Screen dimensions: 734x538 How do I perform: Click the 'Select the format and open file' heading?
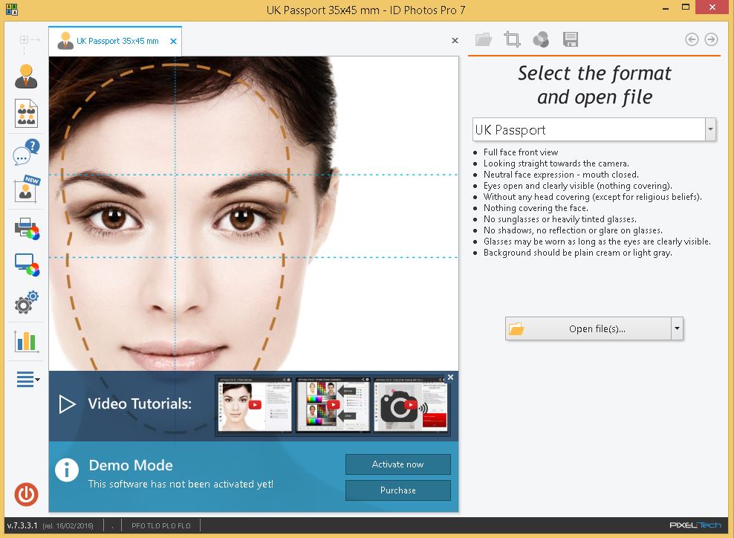tap(594, 85)
